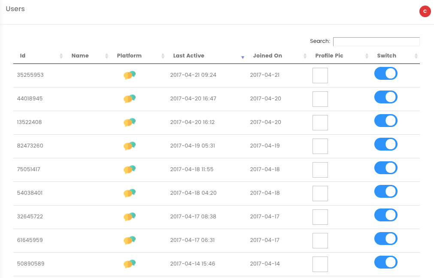The height and width of the screenshot is (278, 434).
Task: Click platform chat icon for user 82473260
Action: (x=130, y=146)
